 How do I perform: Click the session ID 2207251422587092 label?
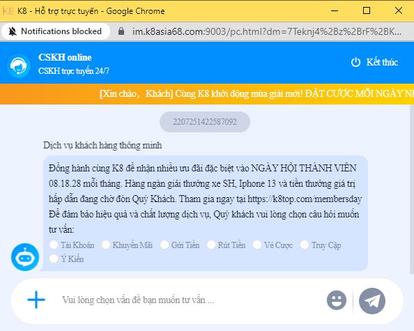(205, 122)
